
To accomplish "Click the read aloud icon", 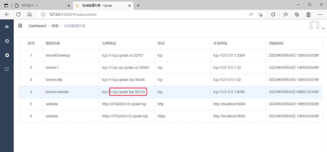I will pyautogui.click(x=251, y=14).
